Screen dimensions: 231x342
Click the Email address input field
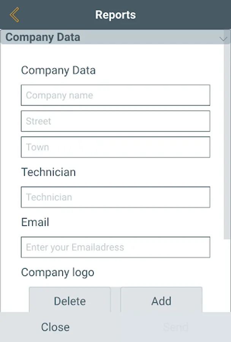click(115, 247)
